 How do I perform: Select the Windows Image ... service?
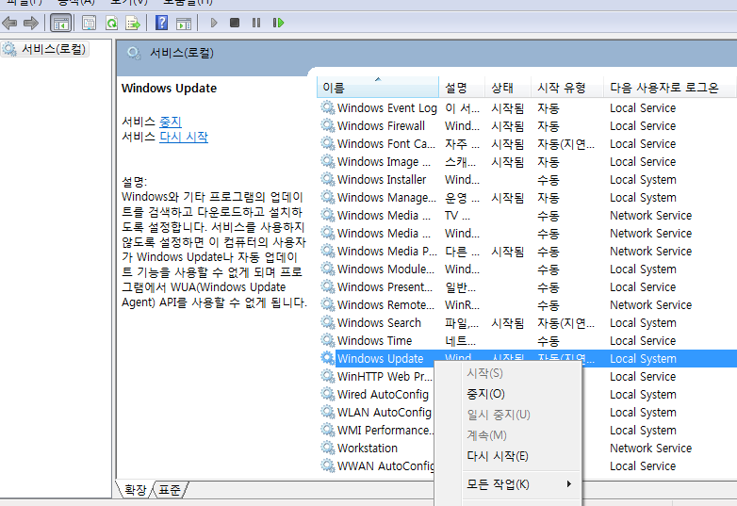[384, 162]
